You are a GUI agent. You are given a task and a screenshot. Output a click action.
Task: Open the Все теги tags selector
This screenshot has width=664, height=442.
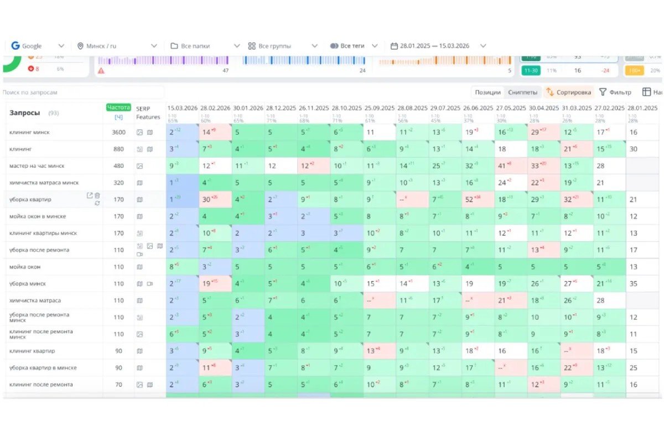pyautogui.click(x=354, y=46)
